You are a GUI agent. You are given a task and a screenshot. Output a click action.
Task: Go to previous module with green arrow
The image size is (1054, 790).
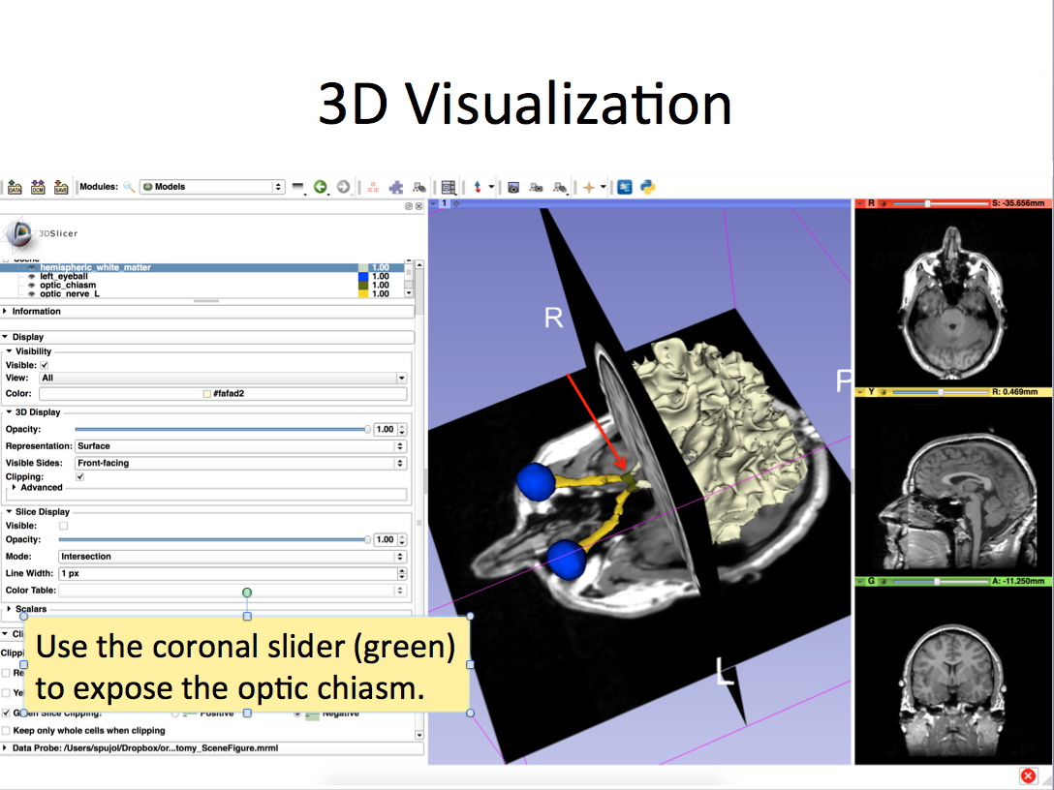(x=321, y=188)
